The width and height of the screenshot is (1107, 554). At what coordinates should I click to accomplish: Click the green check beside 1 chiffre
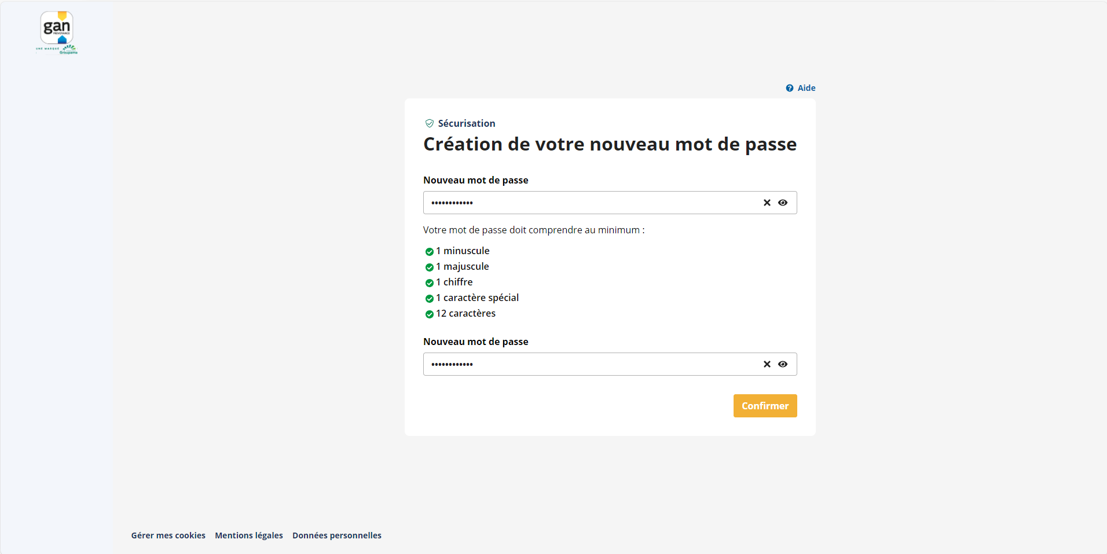(429, 282)
